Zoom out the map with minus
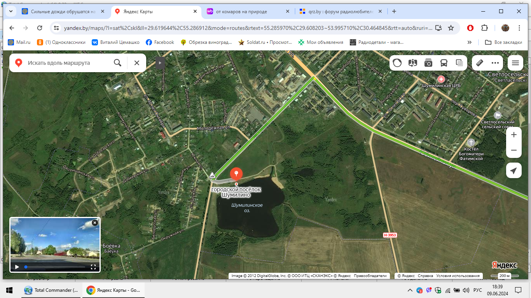This screenshot has width=531, height=298. click(514, 150)
